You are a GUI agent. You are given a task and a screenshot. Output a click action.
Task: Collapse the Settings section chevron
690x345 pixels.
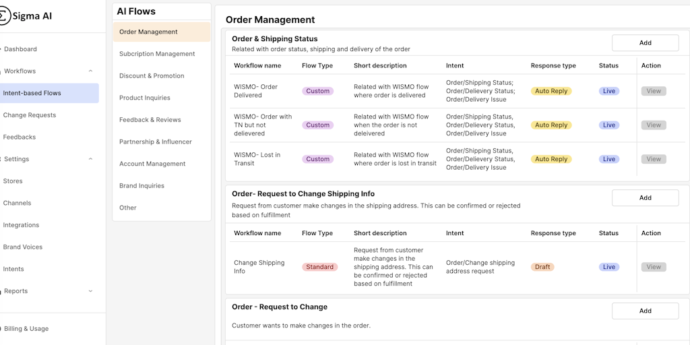90,159
